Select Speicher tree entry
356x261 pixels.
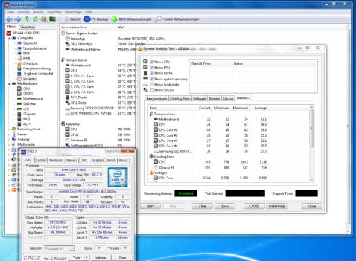(x=30, y=104)
